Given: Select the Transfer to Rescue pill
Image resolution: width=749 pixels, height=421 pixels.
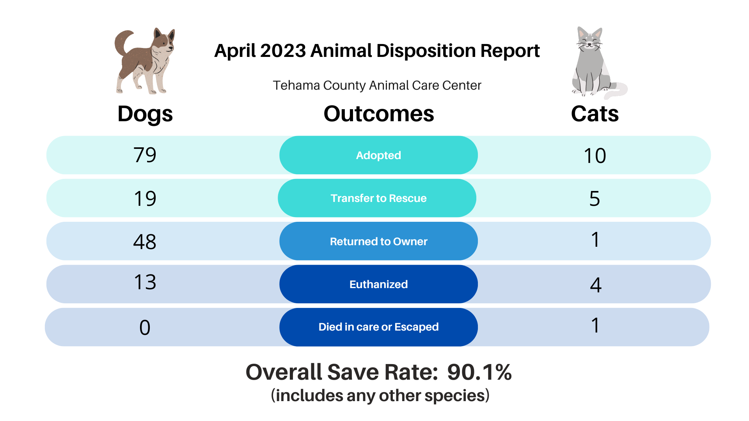Looking at the screenshot, I should (377, 198).
